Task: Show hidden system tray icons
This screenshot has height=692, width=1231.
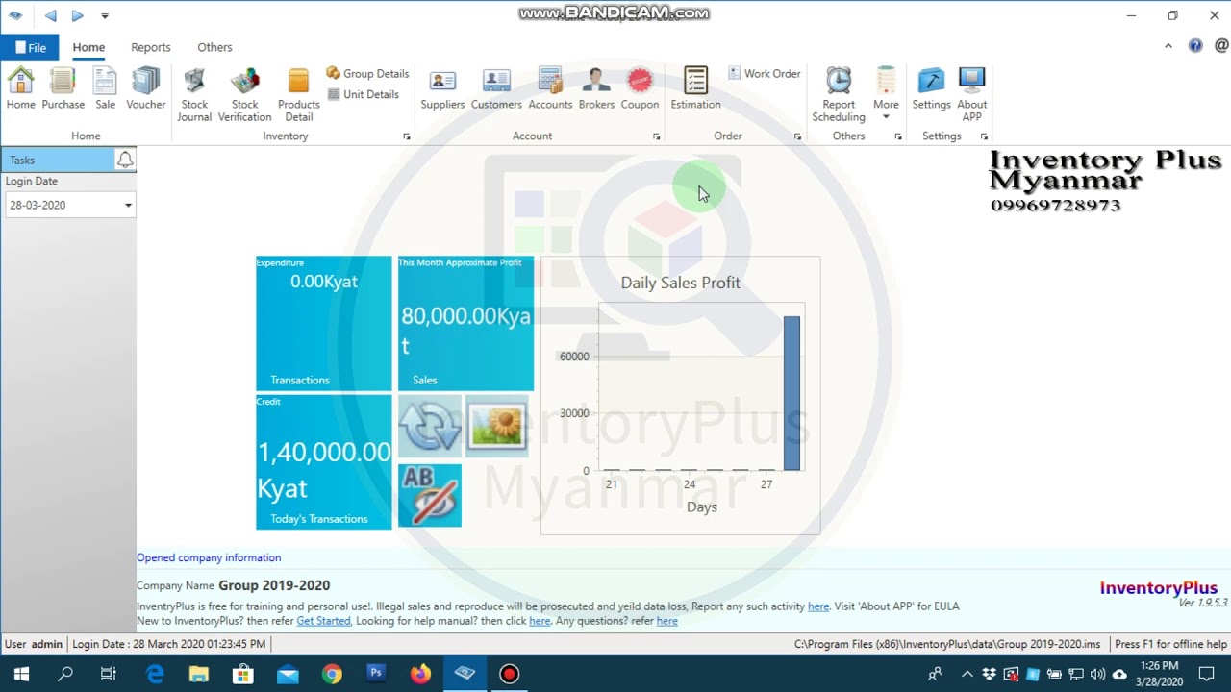Action: 967,675
